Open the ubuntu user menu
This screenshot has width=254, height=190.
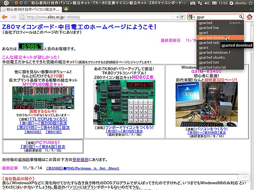[x=238, y=3]
